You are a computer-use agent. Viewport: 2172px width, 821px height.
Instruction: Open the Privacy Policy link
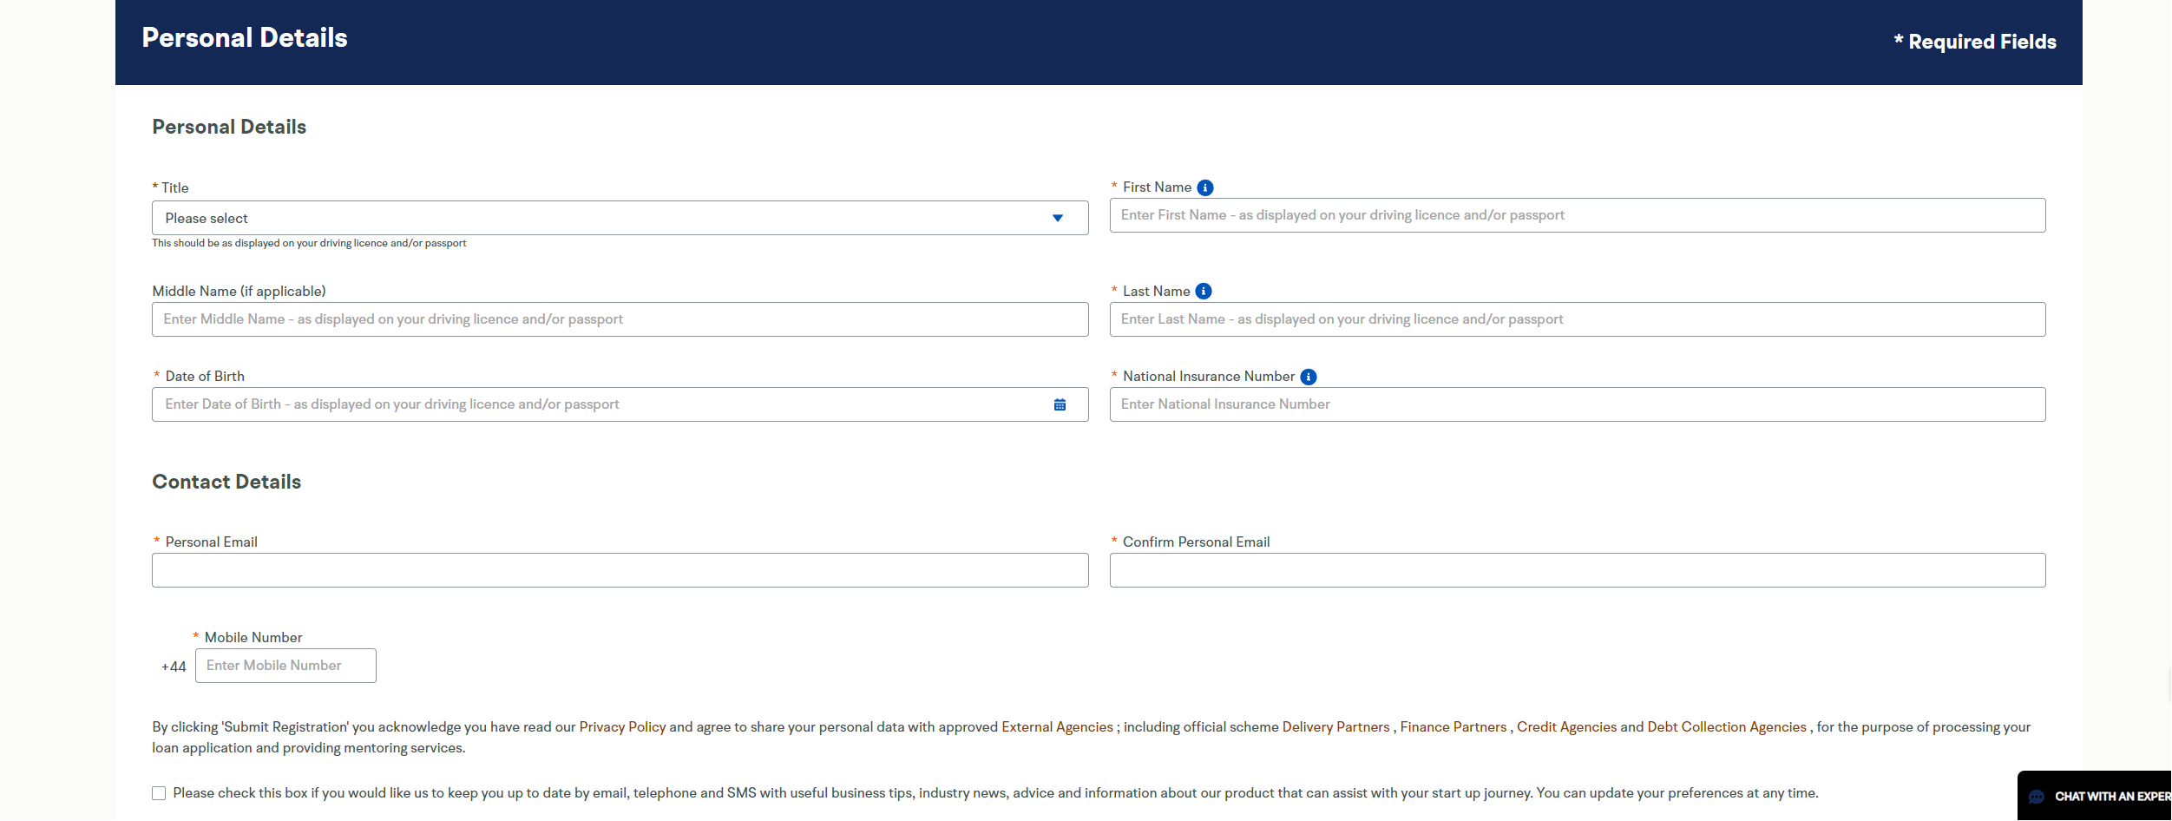click(x=621, y=727)
